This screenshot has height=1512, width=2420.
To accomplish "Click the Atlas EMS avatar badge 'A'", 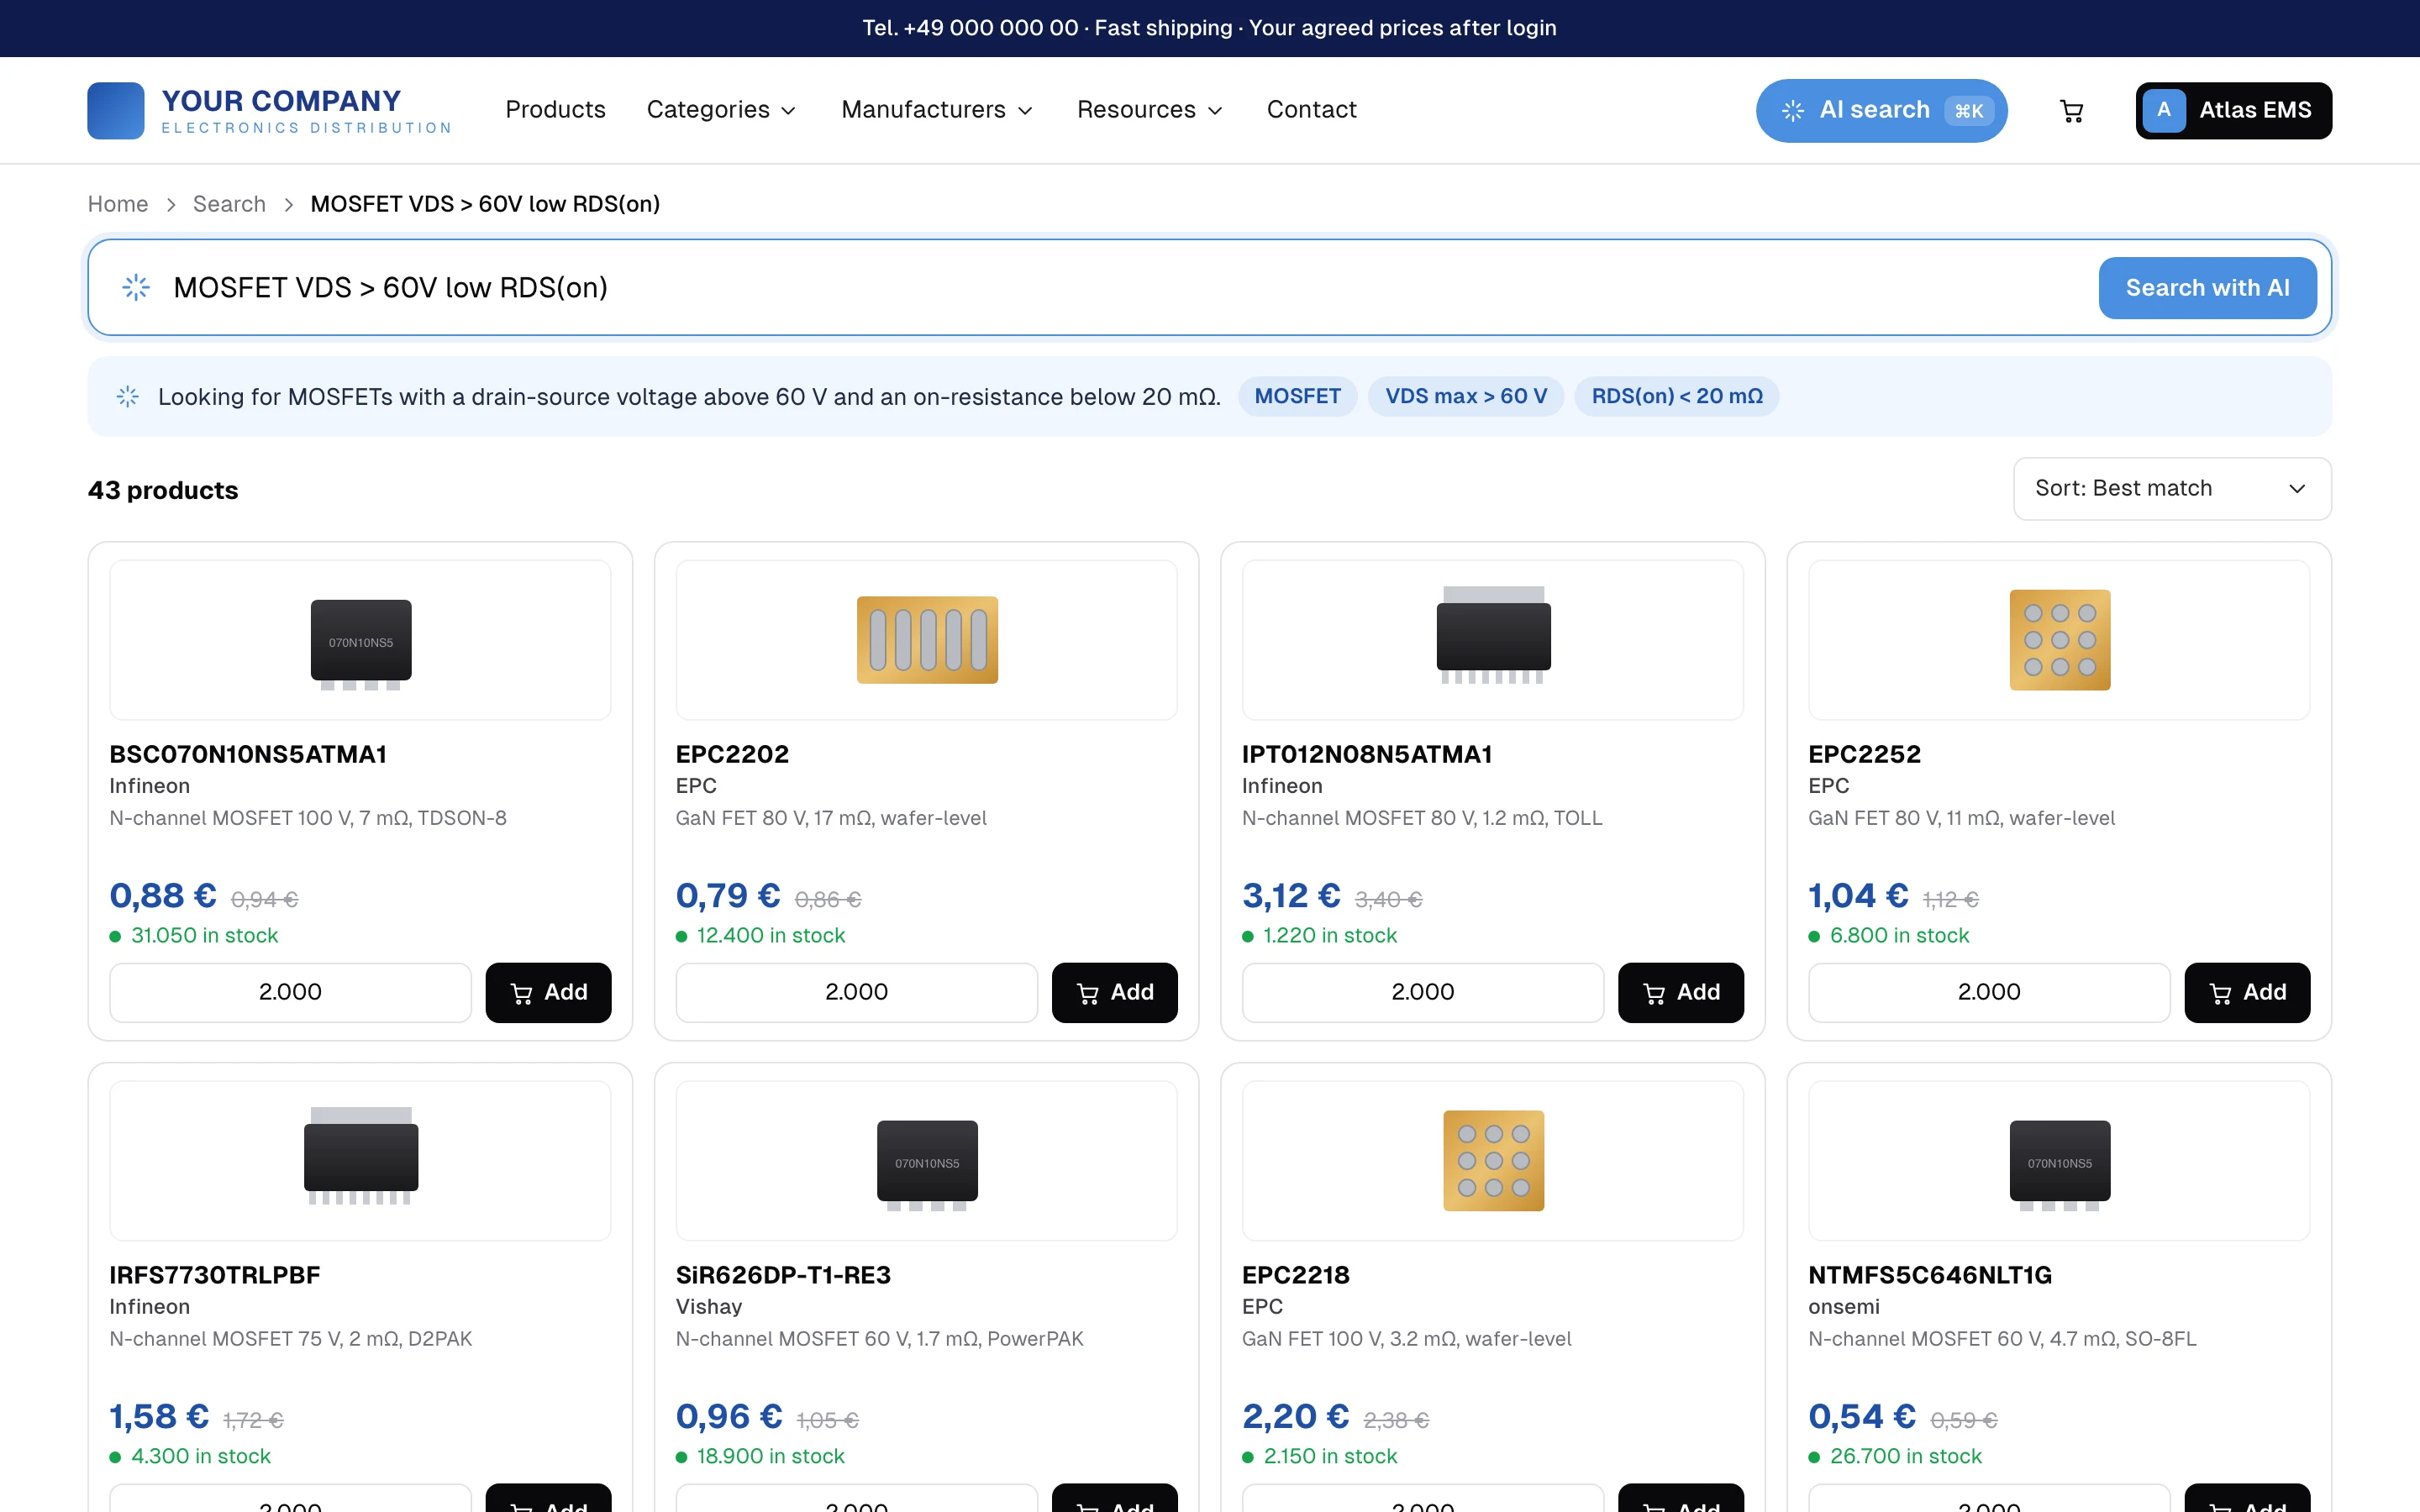I will tap(2163, 110).
